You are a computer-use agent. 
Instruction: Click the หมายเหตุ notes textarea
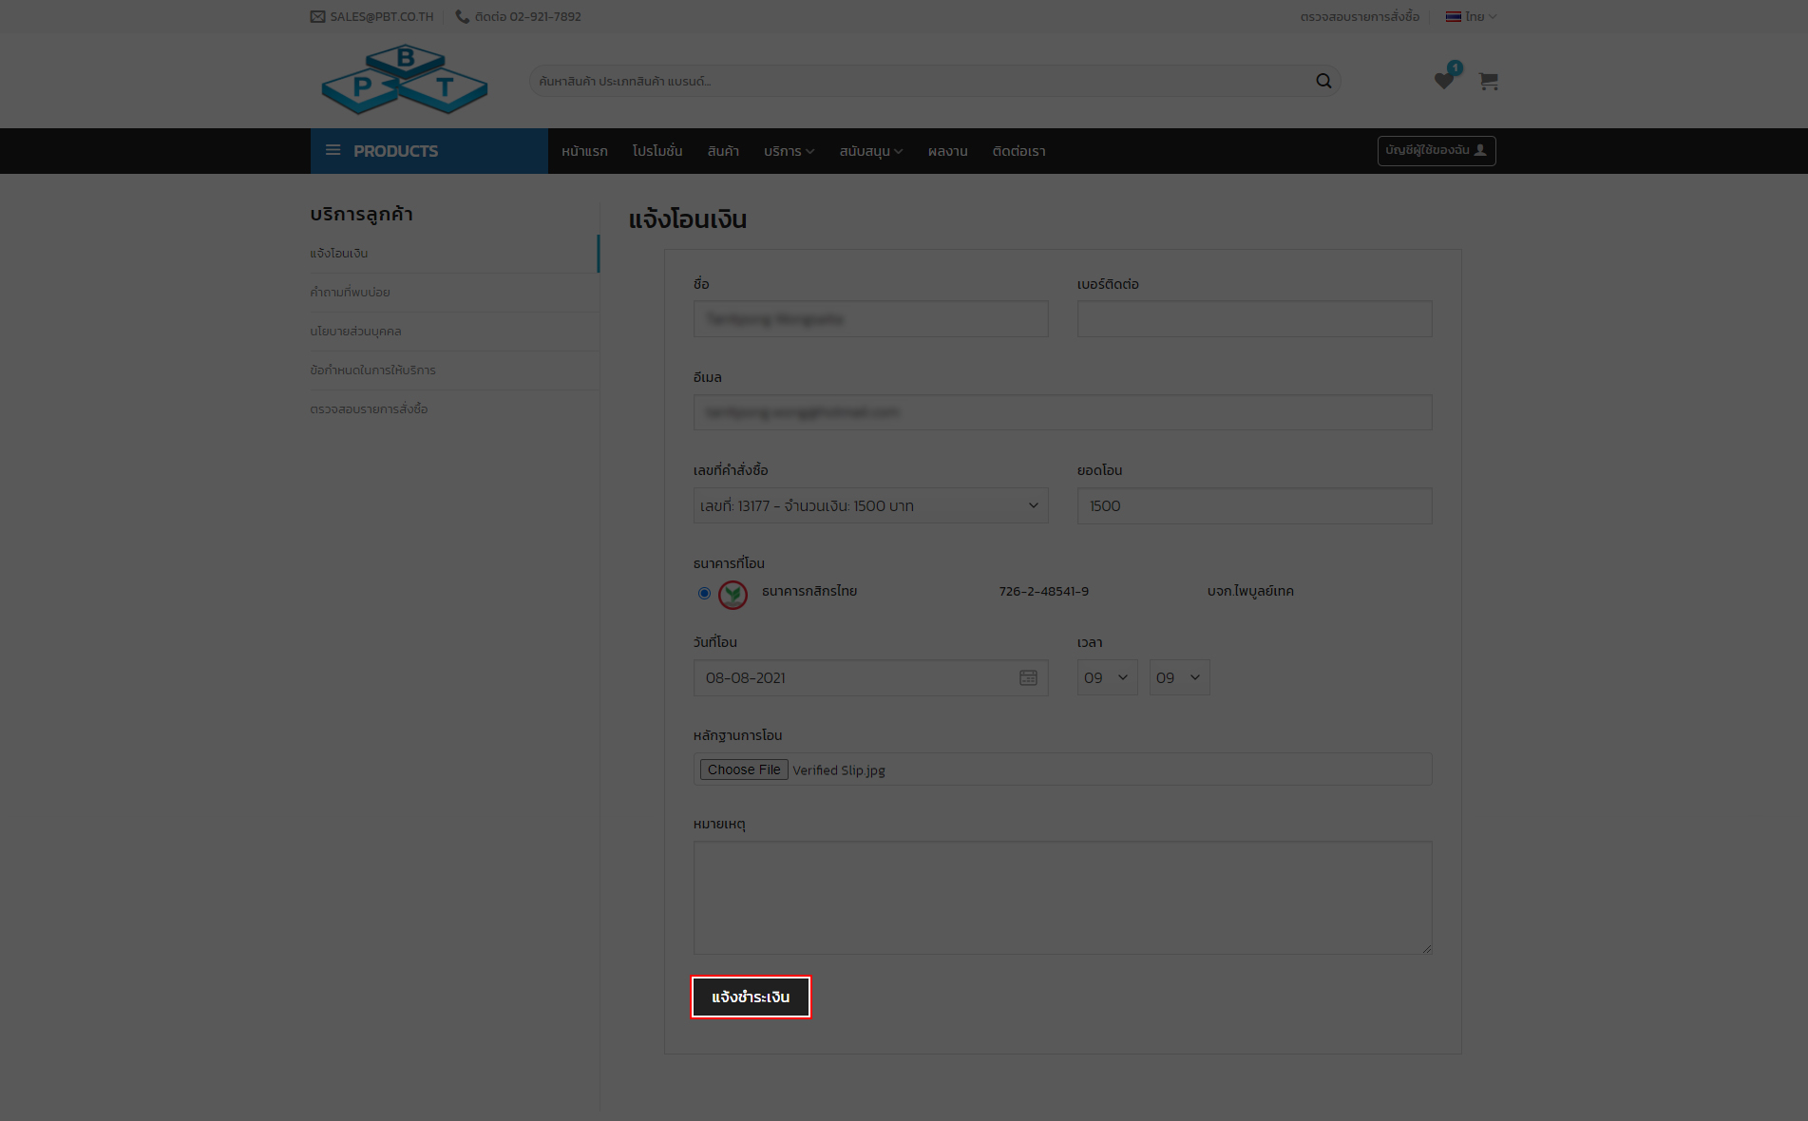coord(1062,898)
